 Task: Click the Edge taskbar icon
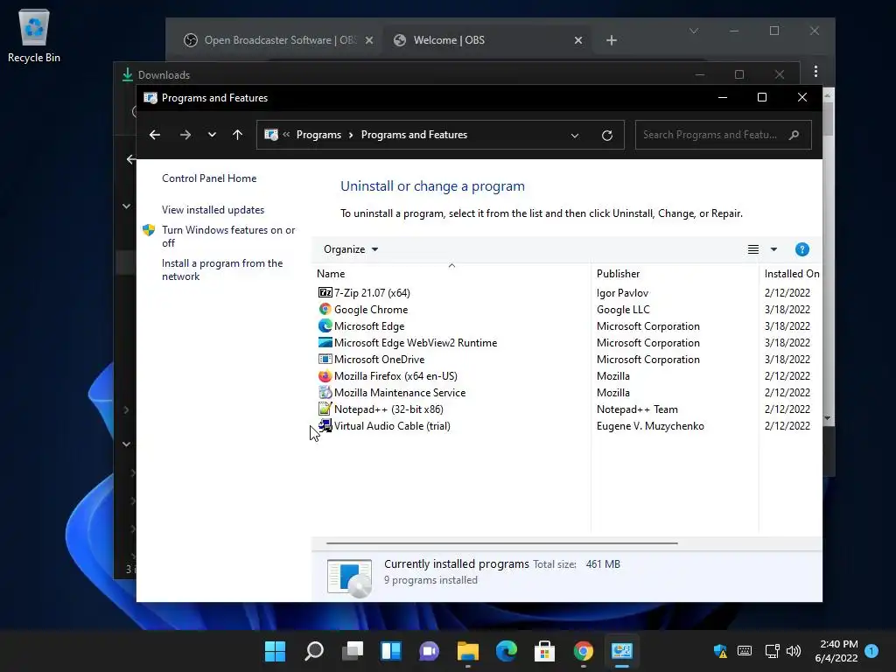[x=507, y=651]
